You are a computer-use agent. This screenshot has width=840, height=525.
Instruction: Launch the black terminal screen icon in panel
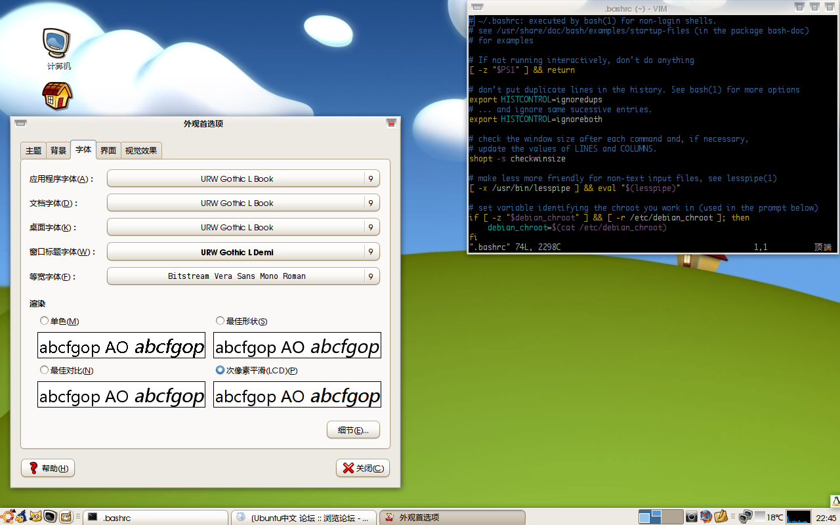(51, 516)
